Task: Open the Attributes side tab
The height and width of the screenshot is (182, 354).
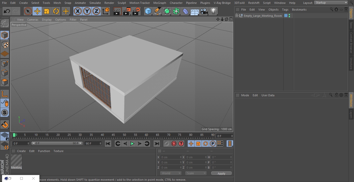Action: (351, 100)
